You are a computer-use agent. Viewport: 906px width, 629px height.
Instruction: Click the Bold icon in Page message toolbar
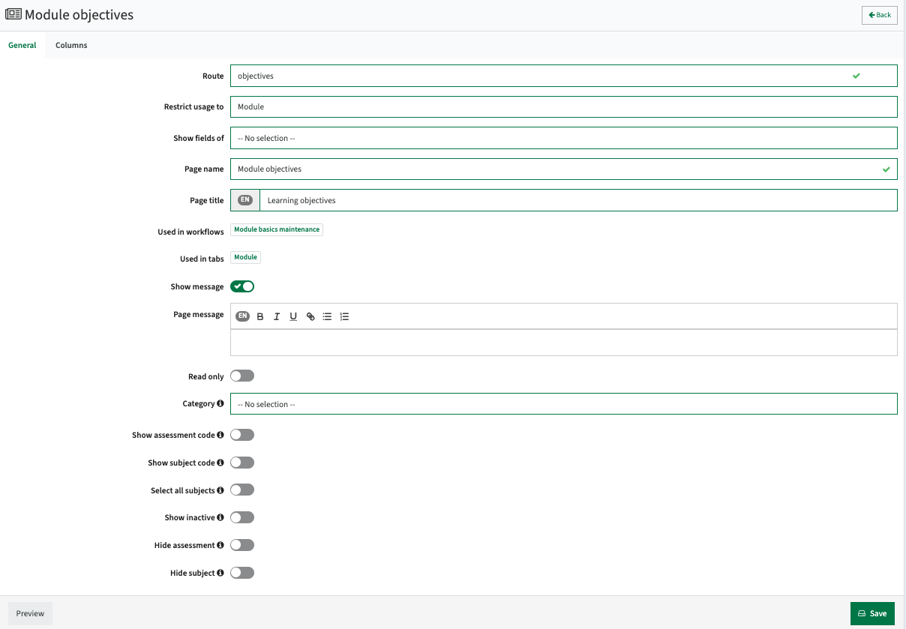[x=260, y=316]
